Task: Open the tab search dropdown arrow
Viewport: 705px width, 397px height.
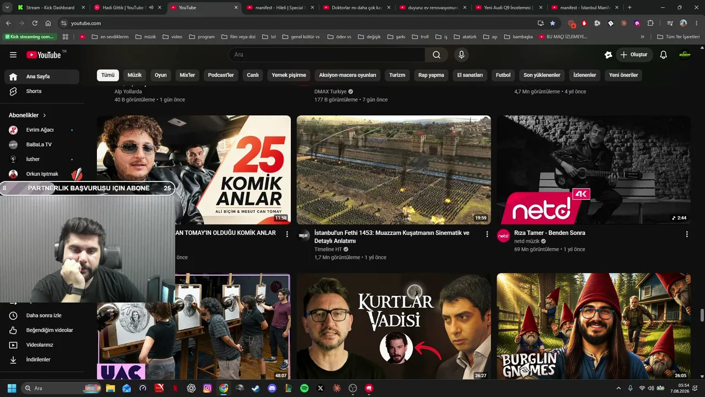Action: click(x=7, y=8)
